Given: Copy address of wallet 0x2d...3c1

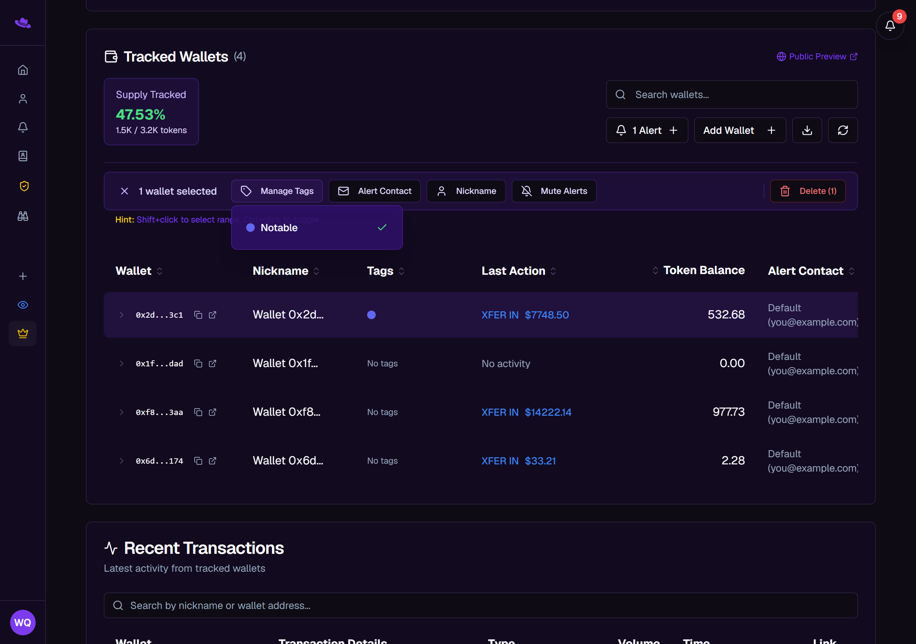Looking at the screenshot, I should (198, 315).
